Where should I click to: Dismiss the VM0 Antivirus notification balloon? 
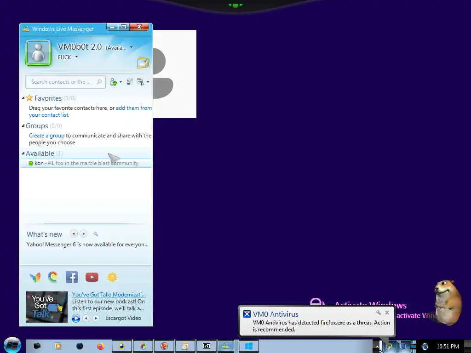[x=387, y=313]
